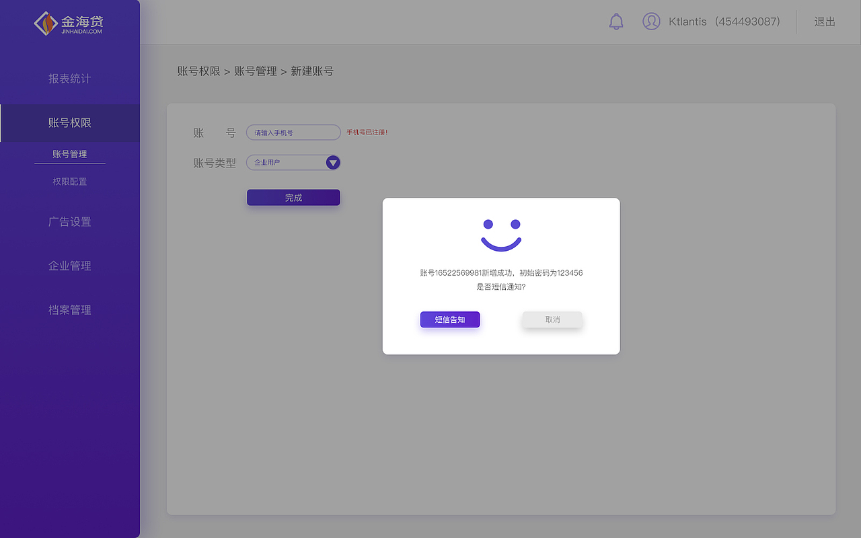This screenshot has width=861, height=538.
Task: Select the 账号管理 submenu item
Action: [70, 153]
